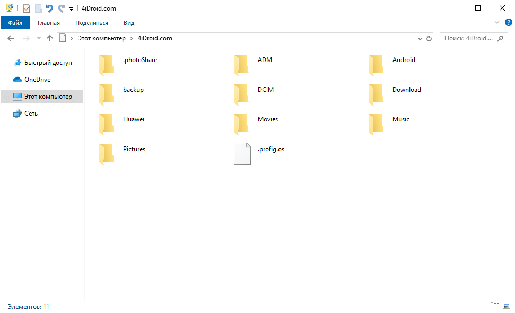The image size is (515, 313).
Task: Go up one folder level with up arrow
Action: pyautogui.click(x=50, y=38)
